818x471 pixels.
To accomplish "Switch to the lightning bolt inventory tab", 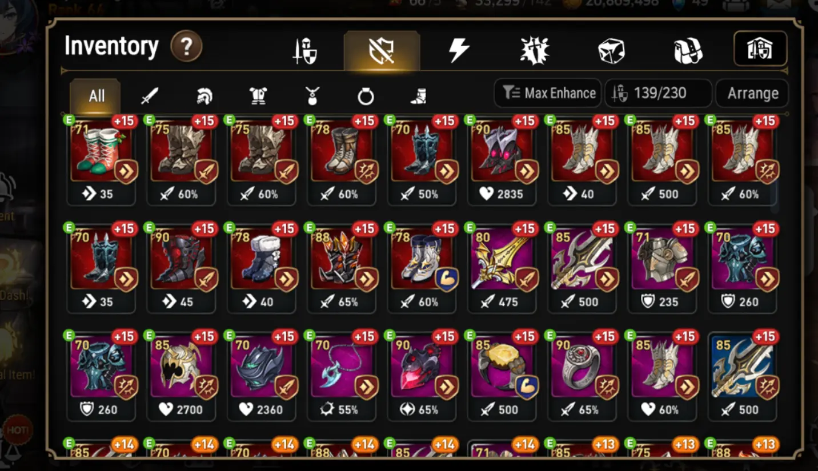I will 459,50.
